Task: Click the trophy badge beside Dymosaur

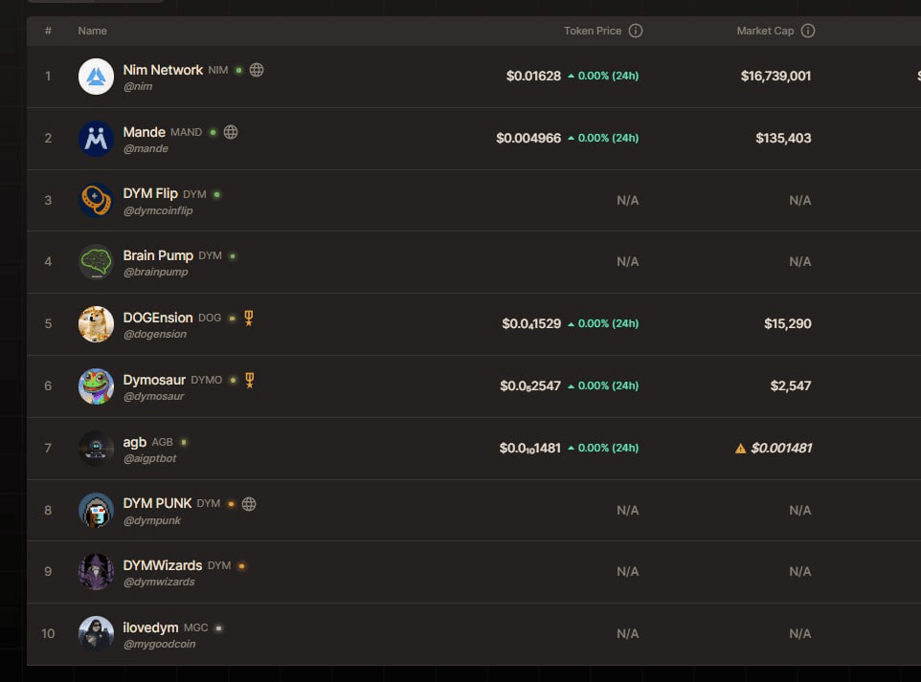Action: (x=250, y=380)
